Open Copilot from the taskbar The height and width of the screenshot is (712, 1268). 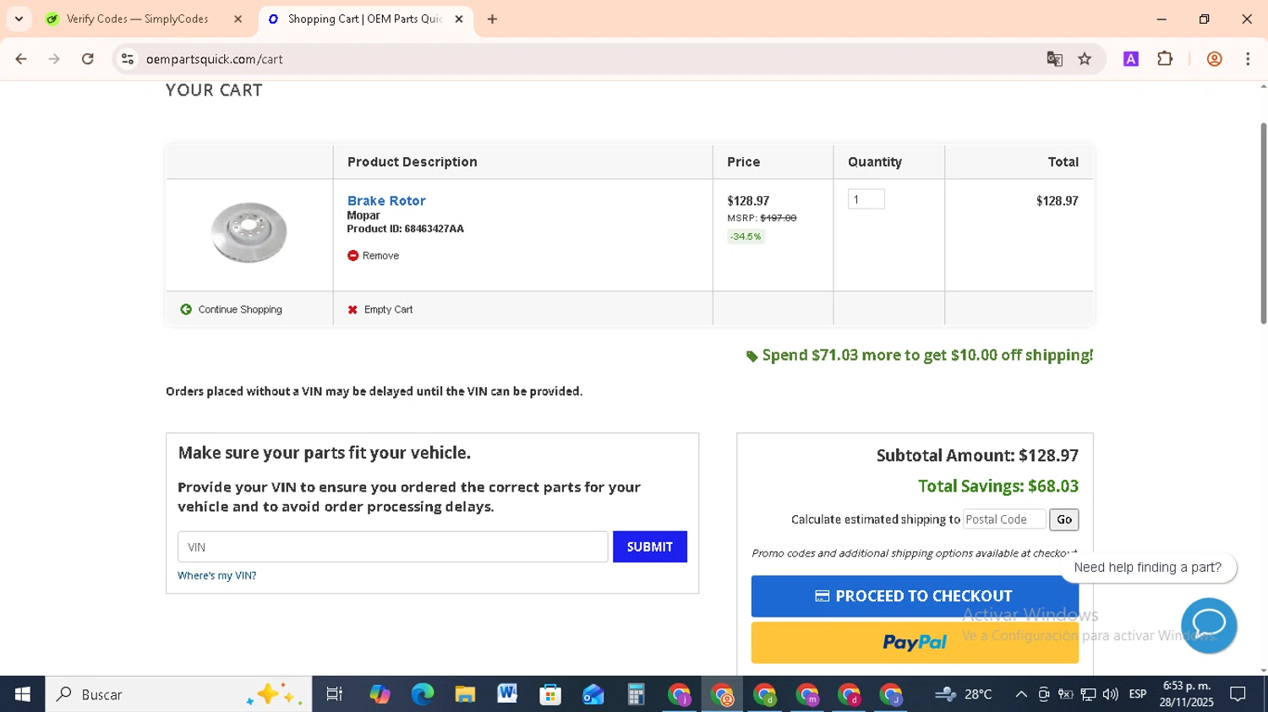pos(380,694)
